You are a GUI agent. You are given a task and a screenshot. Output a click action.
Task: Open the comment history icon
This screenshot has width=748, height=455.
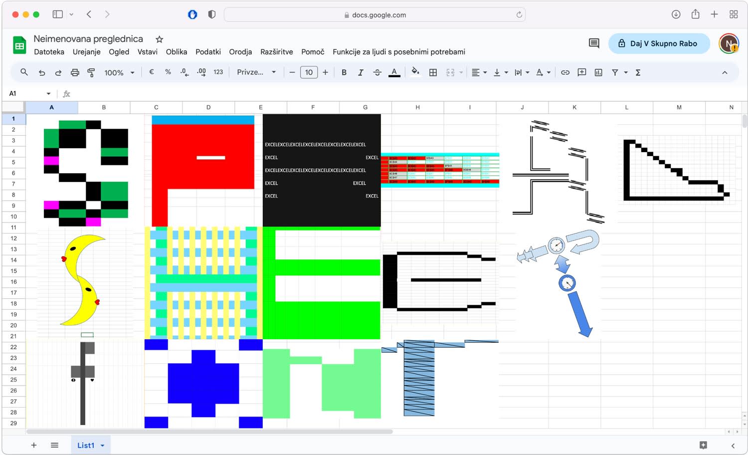click(594, 43)
